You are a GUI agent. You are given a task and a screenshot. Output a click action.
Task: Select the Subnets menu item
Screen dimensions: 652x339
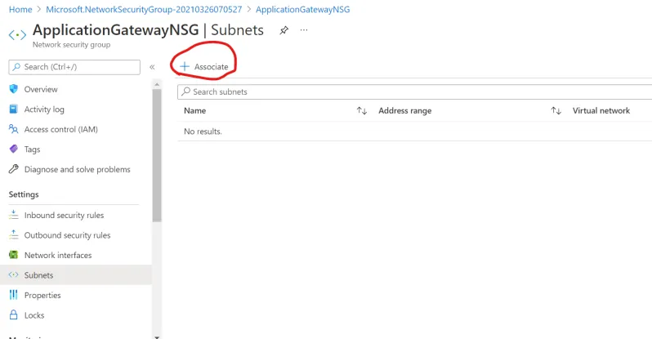[76, 274]
